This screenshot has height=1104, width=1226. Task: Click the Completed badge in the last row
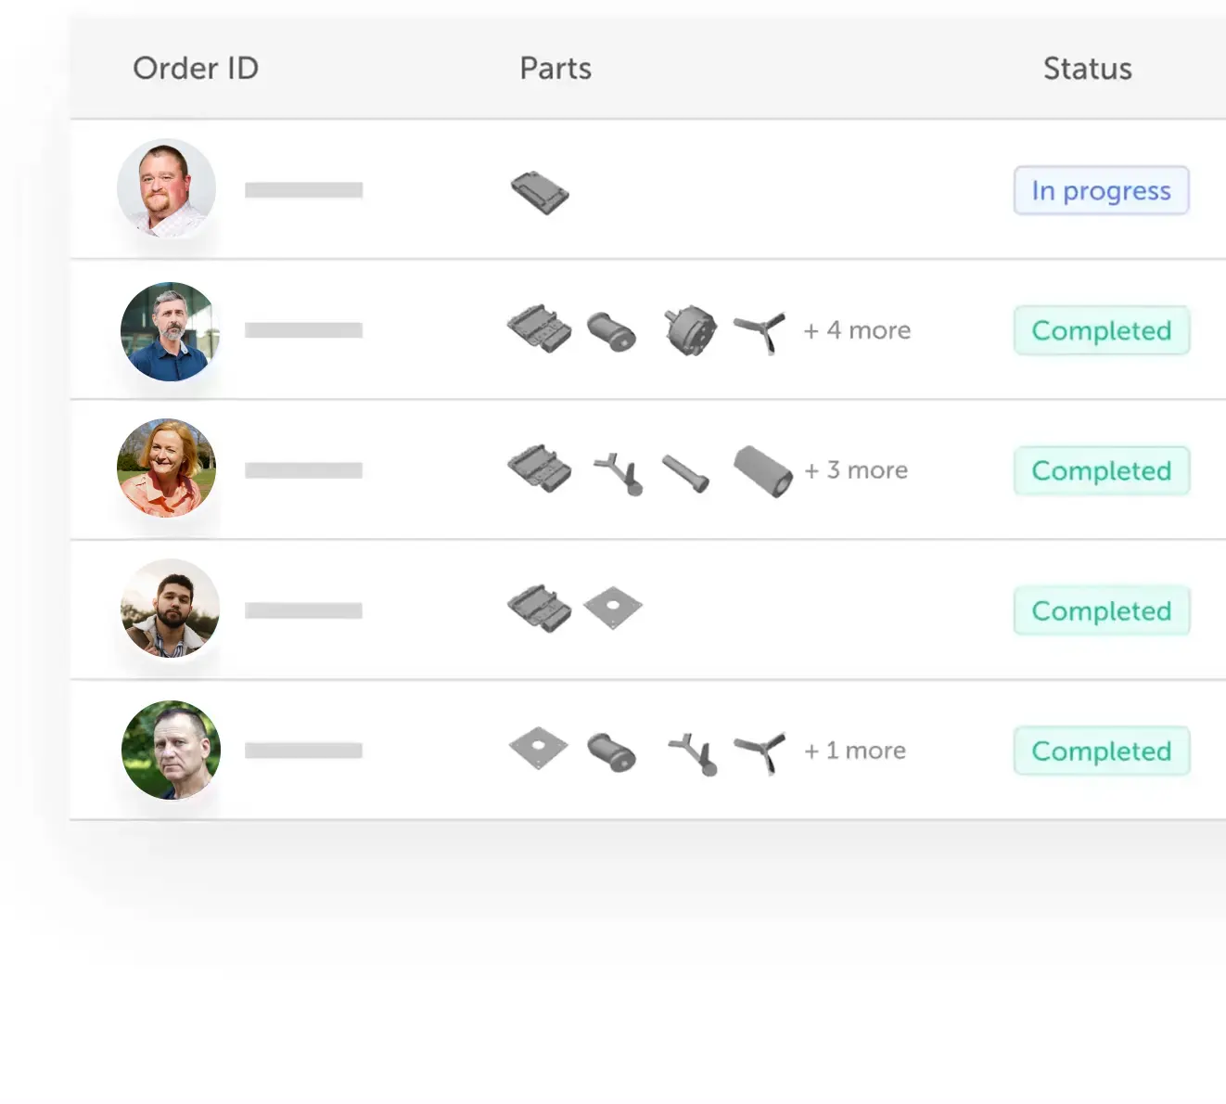click(x=1102, y=751)
